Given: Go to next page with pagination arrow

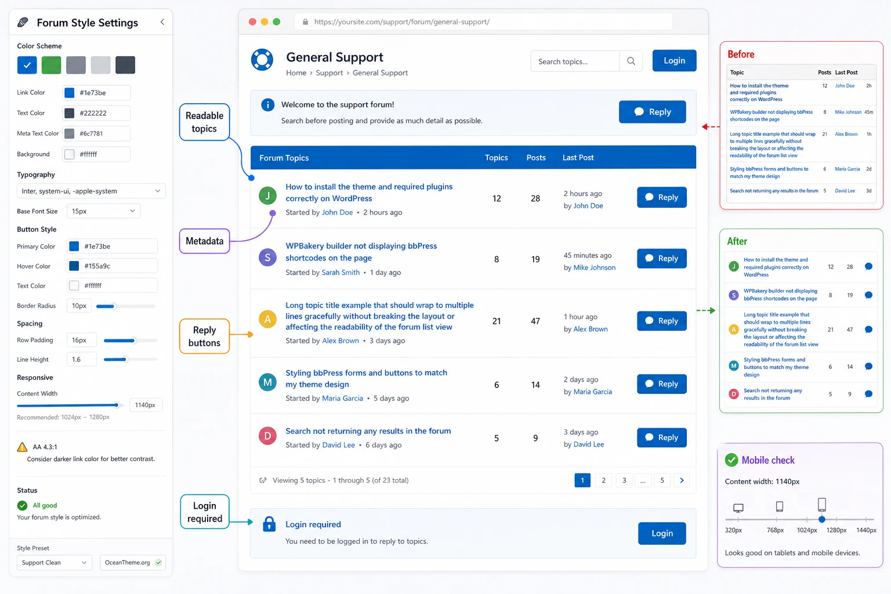Looking at the screenshot, I should [x=682, y=480].
